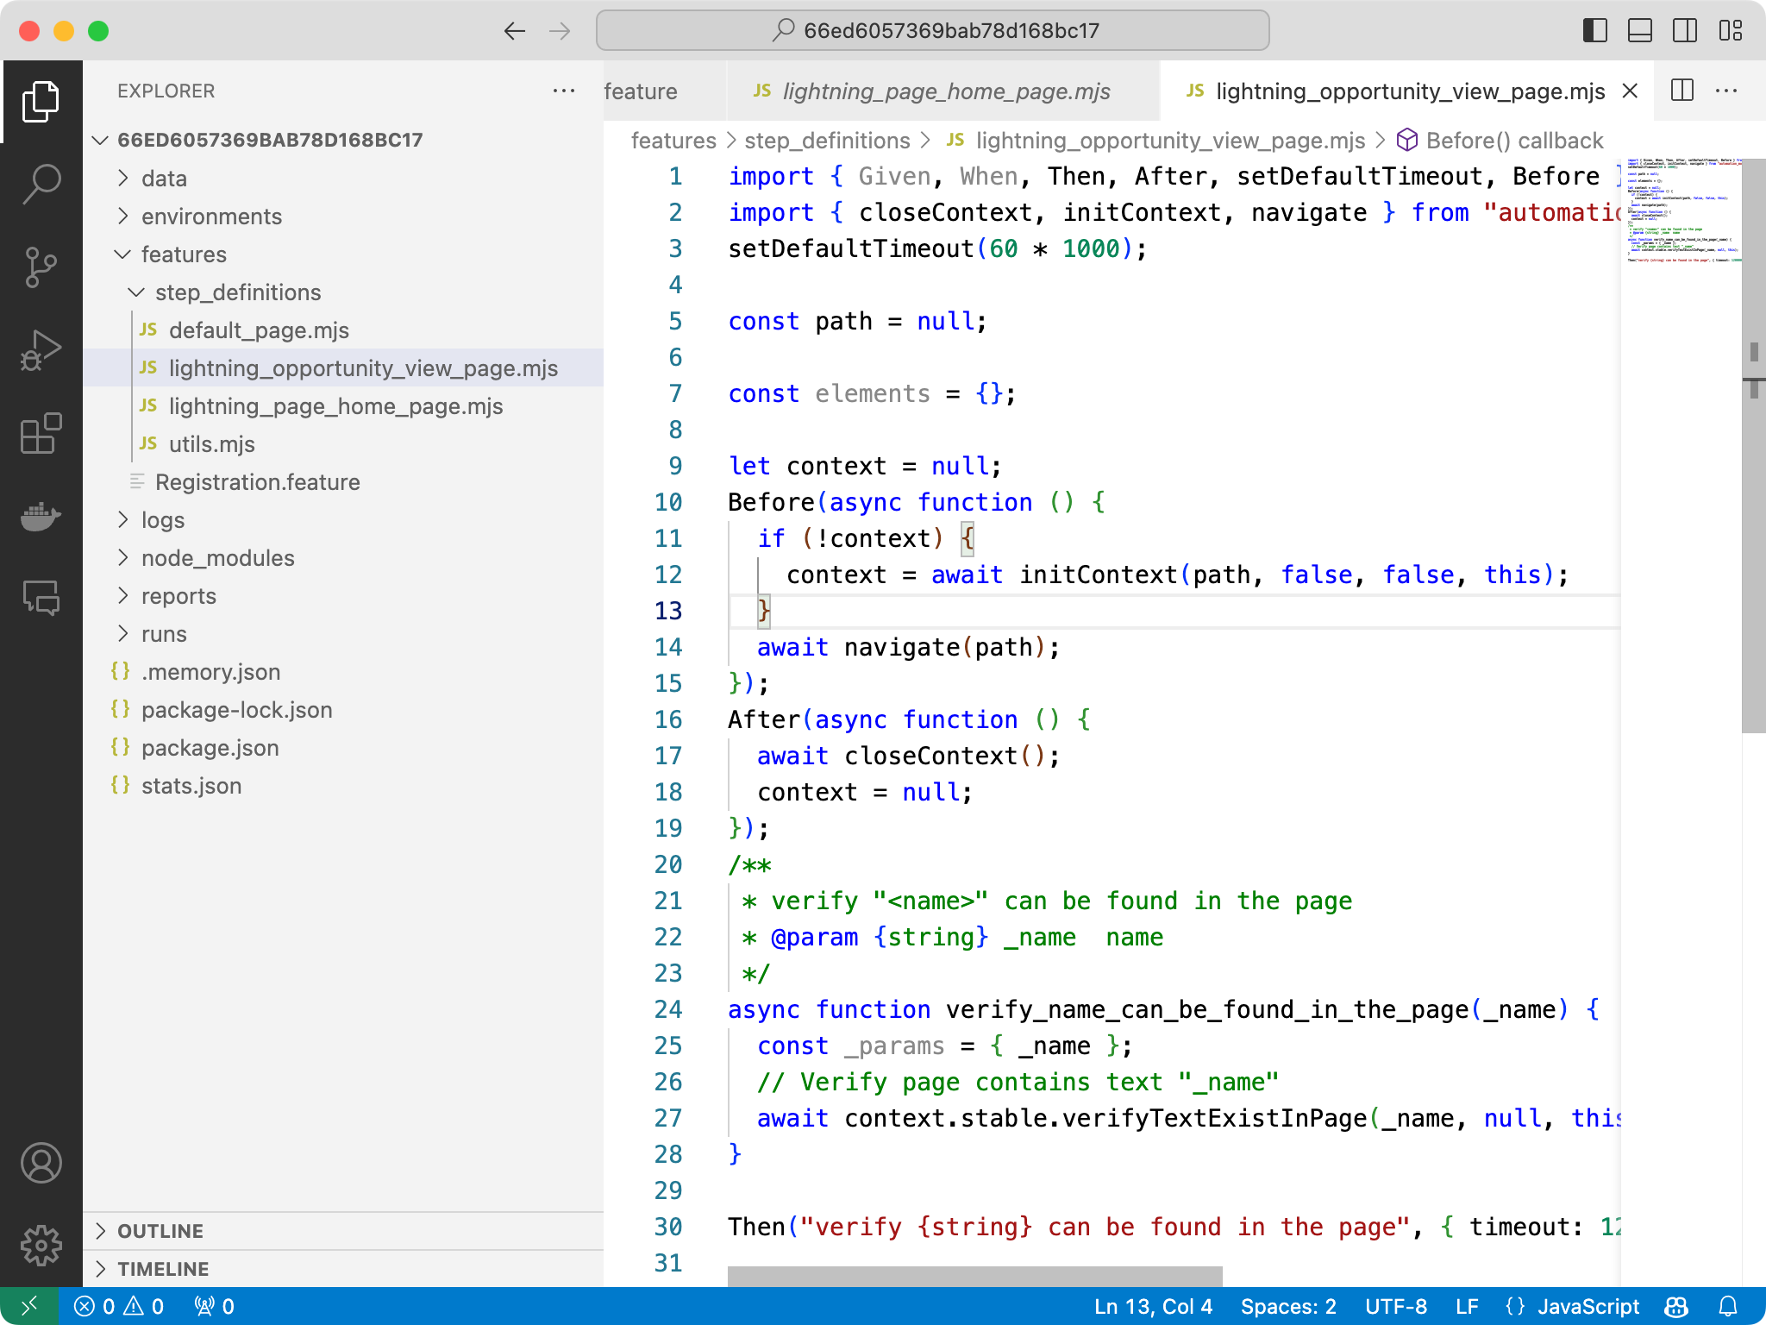
Task: Switch to lightning_page_home_page.mjs tab
Action: [945, 91]
